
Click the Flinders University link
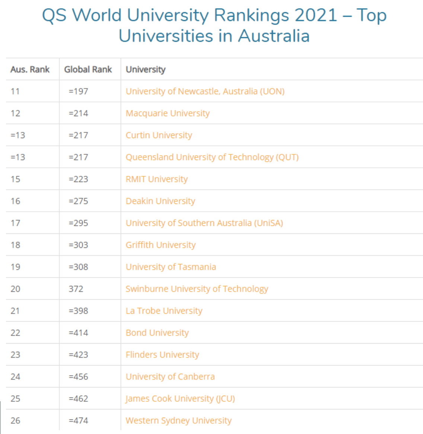click(162, 355)
